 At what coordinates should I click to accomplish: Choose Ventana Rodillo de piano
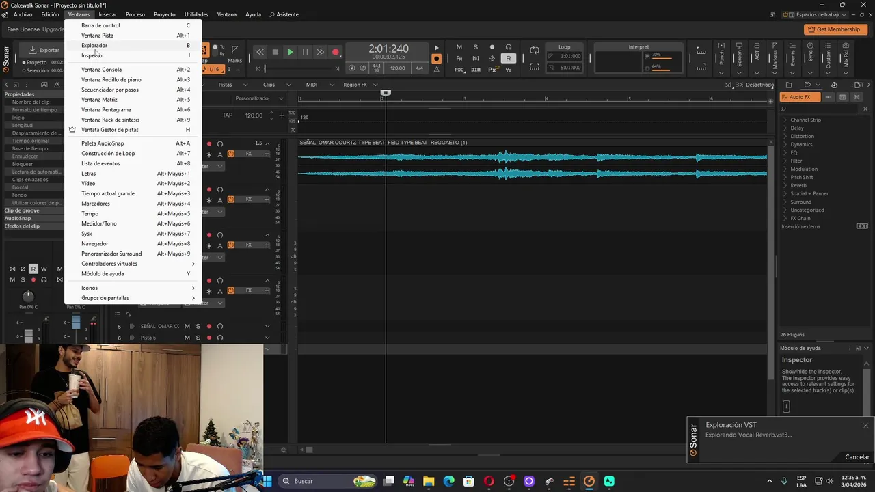pyautogui.click(x=133, y=79)
